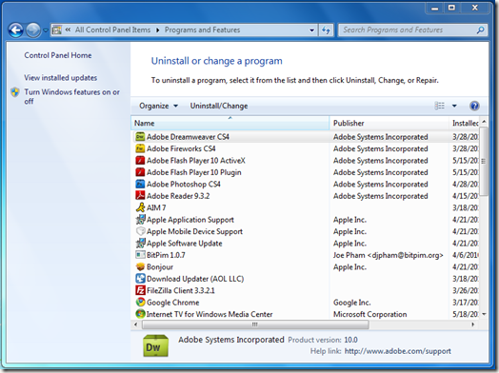
Task: Open the Organize dropdown menu
Action: click(x=158, y=106)
